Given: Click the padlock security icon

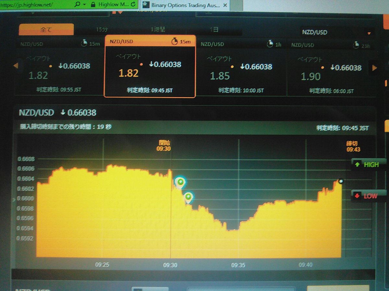Looking at the screenshot, I should pyautogui.click(x=93, y=5).
